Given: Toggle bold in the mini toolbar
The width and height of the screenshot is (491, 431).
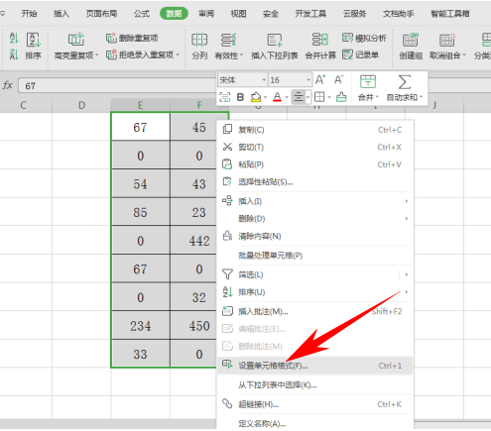Looking at the screenshot, I should (240, 97).
